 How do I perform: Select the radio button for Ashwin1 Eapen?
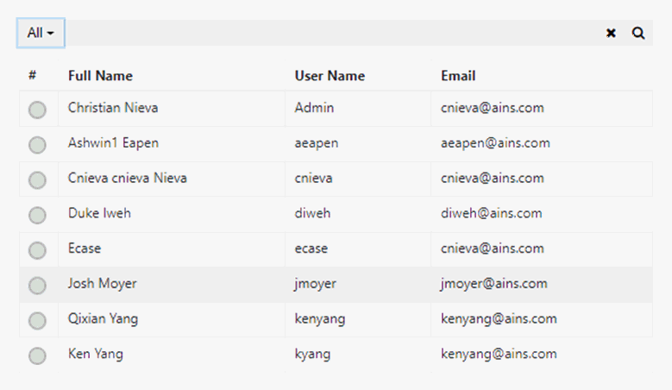click(37, 145)
